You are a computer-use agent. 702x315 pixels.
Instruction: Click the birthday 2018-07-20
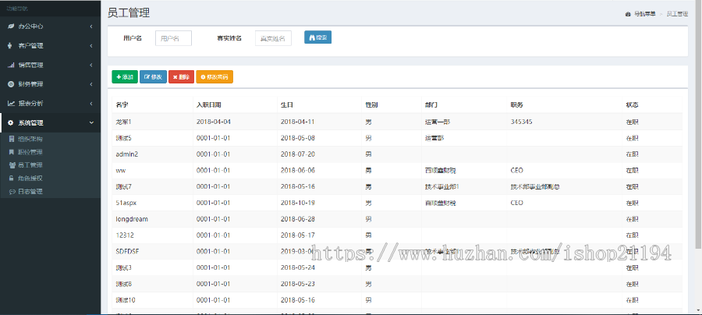click(298, 154)
